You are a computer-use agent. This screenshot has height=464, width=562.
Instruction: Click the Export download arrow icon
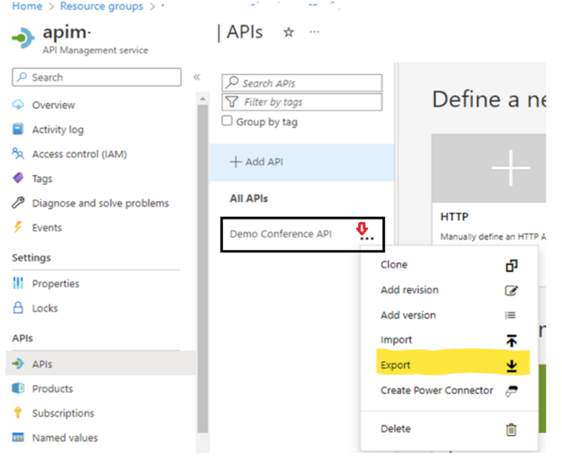coord(512,366)
